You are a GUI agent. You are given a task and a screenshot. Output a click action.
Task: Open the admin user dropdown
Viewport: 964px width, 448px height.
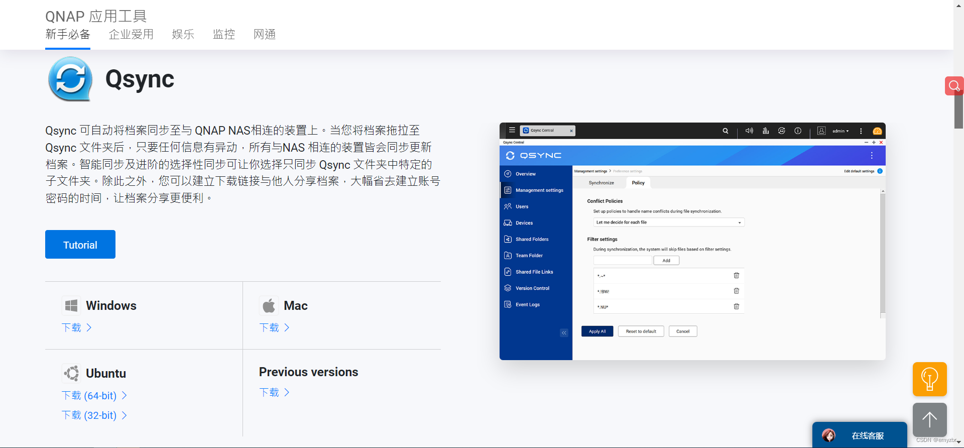point(840,131)
